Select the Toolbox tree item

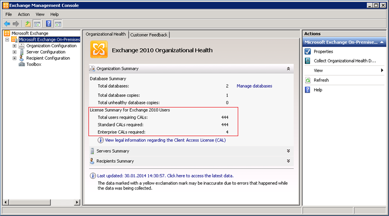(34, 64)
